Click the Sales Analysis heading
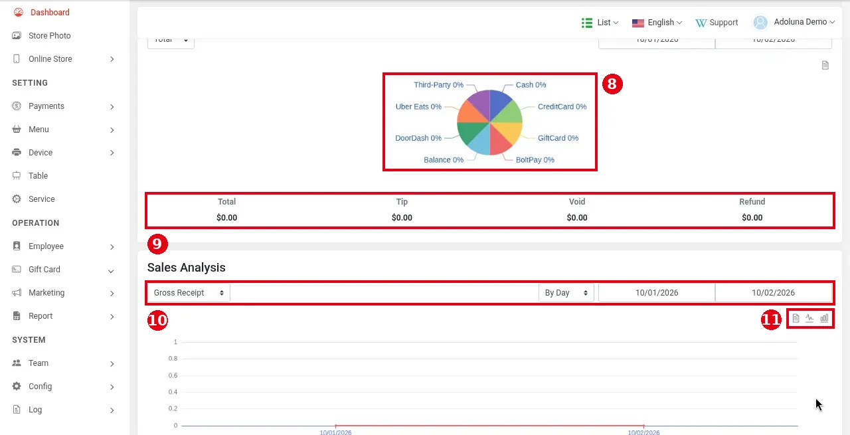The image size is (850, 435). click(187, 268)
